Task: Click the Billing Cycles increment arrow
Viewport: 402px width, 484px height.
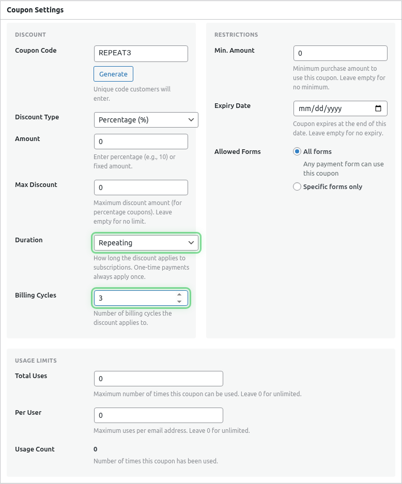Action: 179,294
